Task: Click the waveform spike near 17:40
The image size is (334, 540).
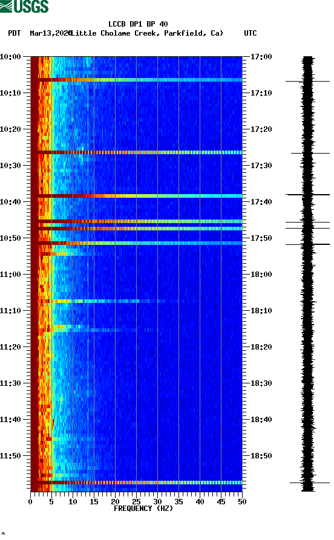Action: coord(308,195)
